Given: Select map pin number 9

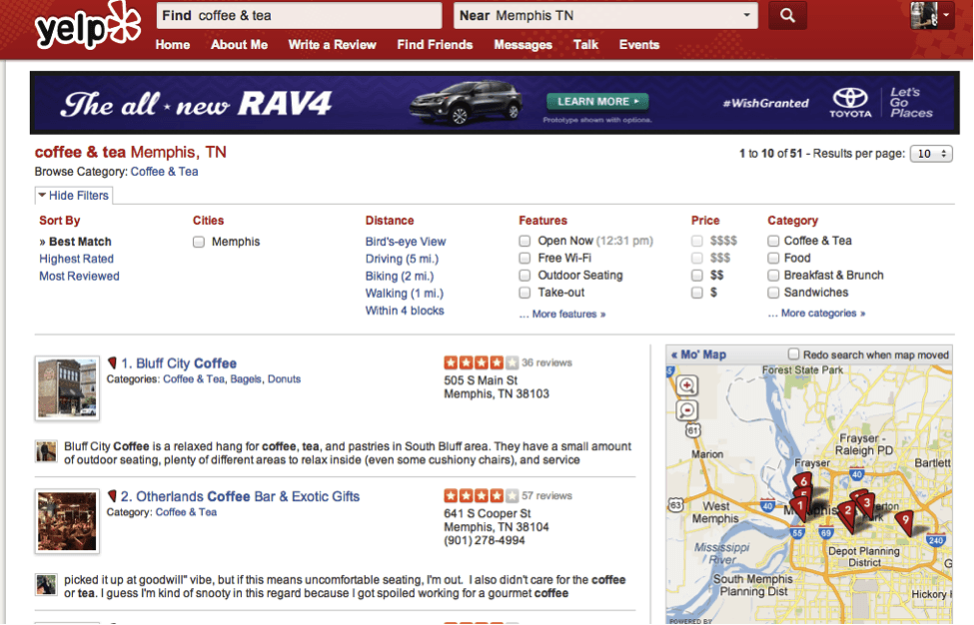Looking at the screenshot, I should 906,520.
